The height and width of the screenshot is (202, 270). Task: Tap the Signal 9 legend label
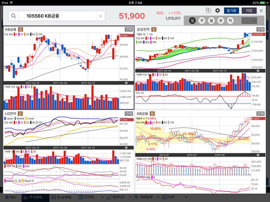coord(29,181)
